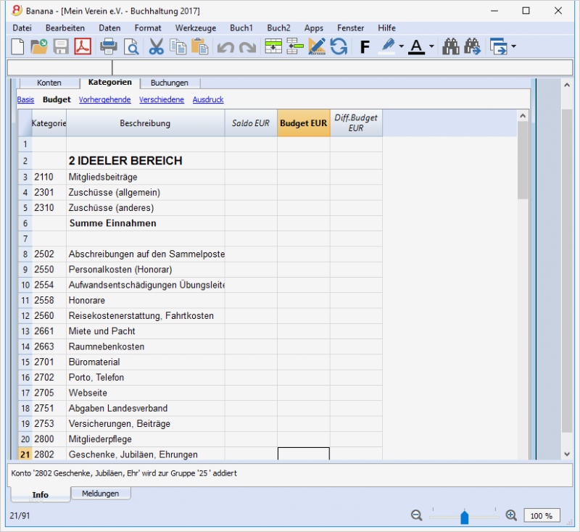This screenshot has height=532, width=580.
Task: Select row header number 21
Action: tap(25, 454)
